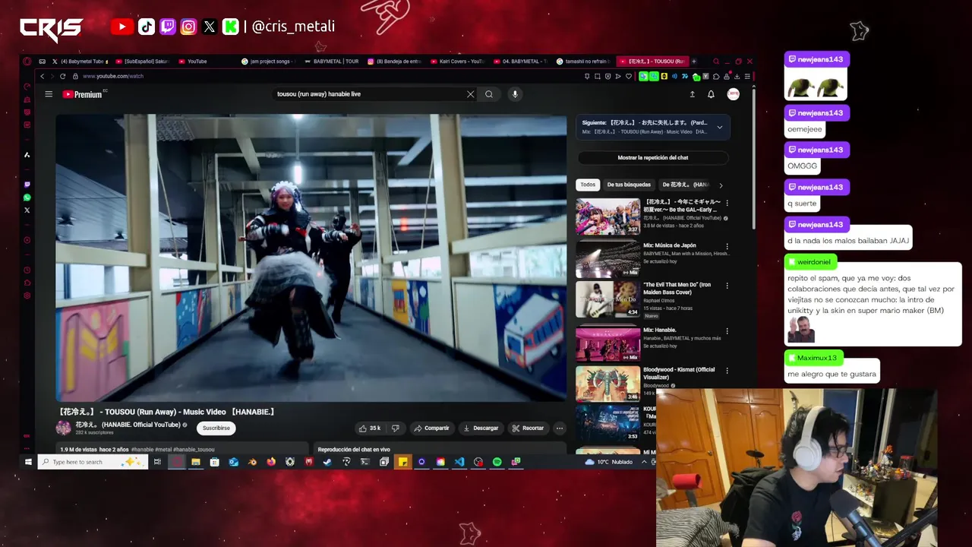Open the HANABIE. Official YouTube channel link

click(128, 425)
